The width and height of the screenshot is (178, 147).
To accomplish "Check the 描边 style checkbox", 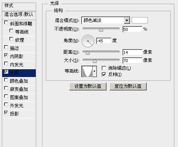I will click(x=6, y=47).
